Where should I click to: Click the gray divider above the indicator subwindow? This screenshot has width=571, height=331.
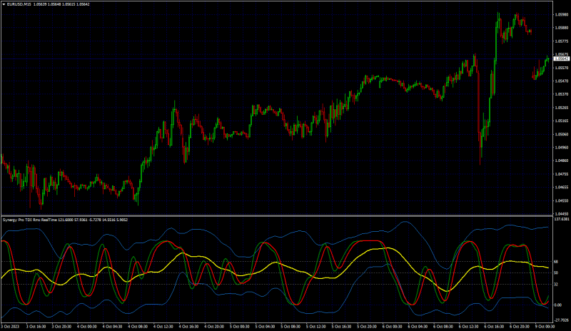(277, 216)
